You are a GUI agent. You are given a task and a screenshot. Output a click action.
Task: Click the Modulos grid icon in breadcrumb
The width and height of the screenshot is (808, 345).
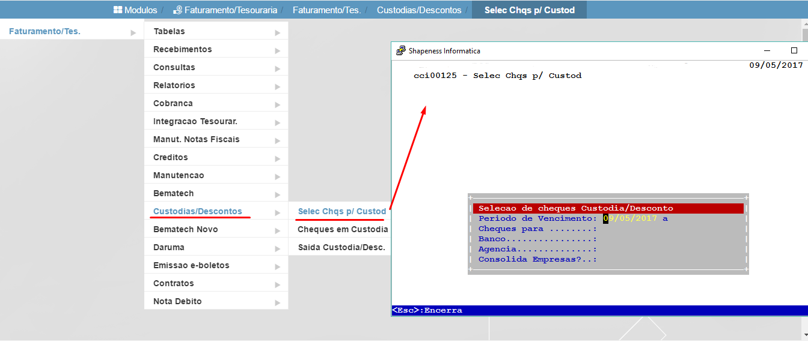118,10
